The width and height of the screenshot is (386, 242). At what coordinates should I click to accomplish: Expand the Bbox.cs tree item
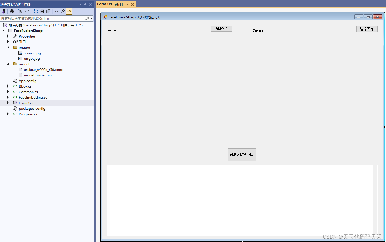click(8, 86)
